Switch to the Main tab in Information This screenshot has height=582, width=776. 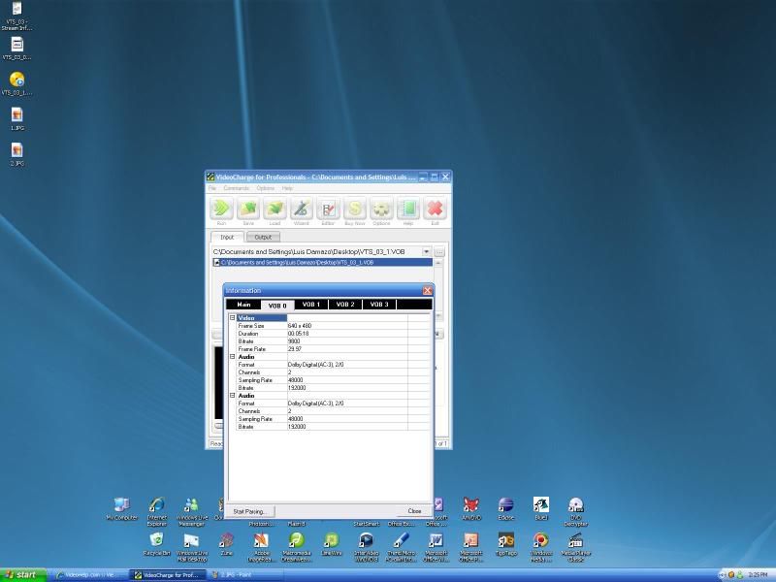243,305
